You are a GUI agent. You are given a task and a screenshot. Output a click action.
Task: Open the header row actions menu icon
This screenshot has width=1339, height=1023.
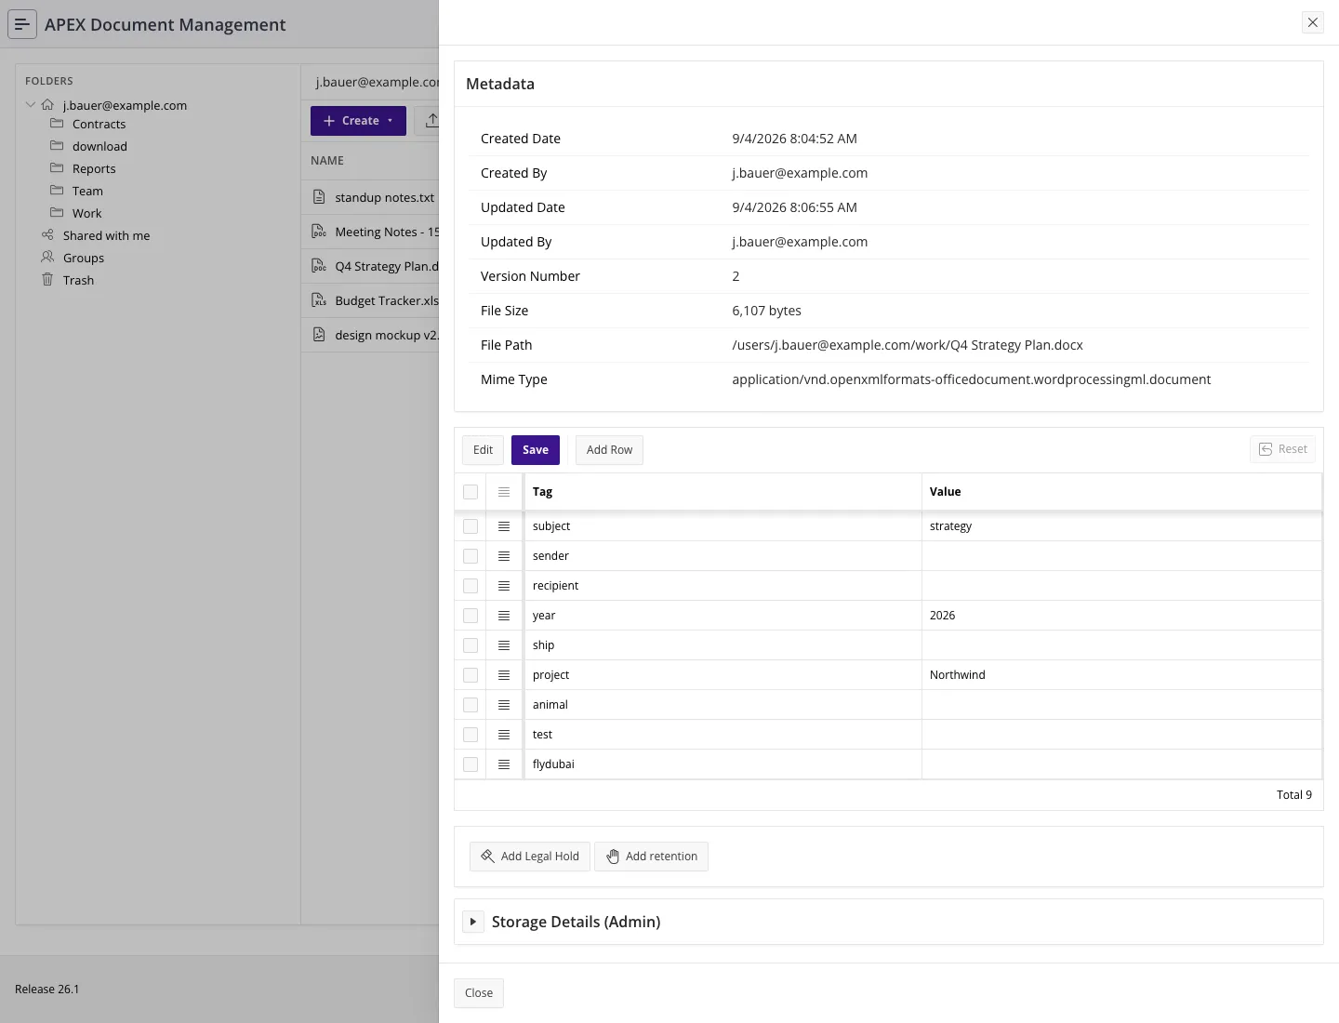coord(504,492)
